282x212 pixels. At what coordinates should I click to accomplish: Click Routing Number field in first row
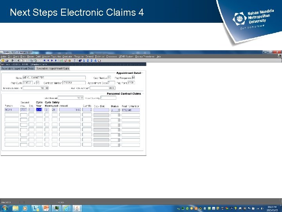[x=130, y=110]
